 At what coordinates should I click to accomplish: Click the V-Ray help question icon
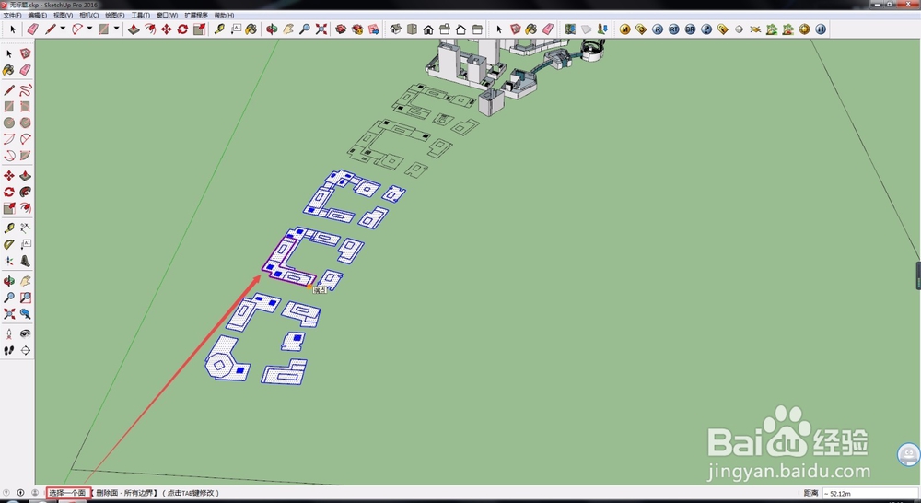point(706,29)
